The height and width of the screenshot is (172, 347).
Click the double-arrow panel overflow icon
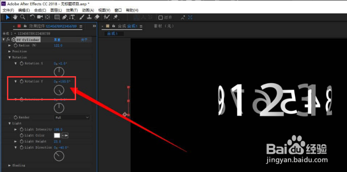click(94, 26)
